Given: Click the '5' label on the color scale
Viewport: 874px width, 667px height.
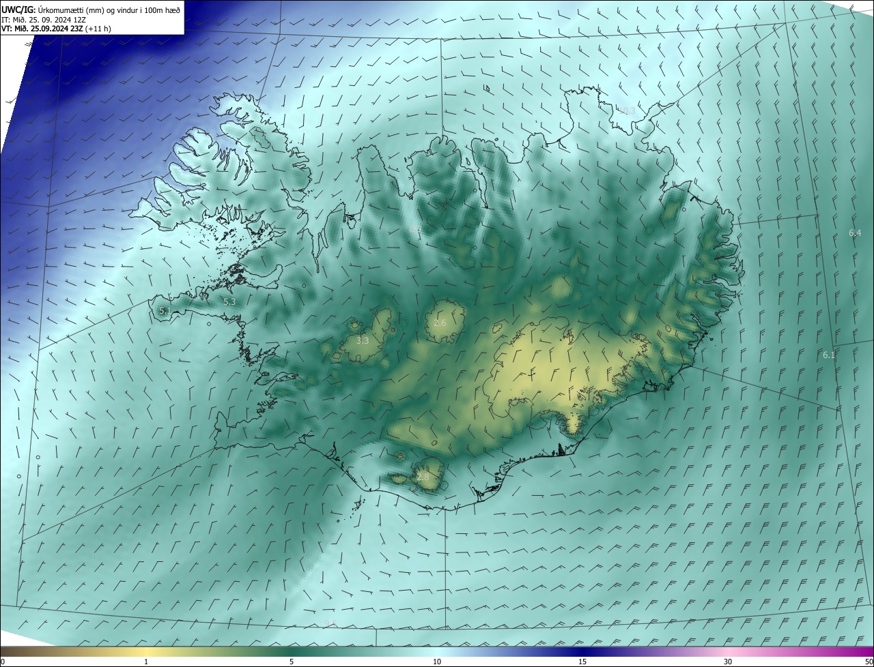Looking at the screenshot, I should (x=292, y=662).
